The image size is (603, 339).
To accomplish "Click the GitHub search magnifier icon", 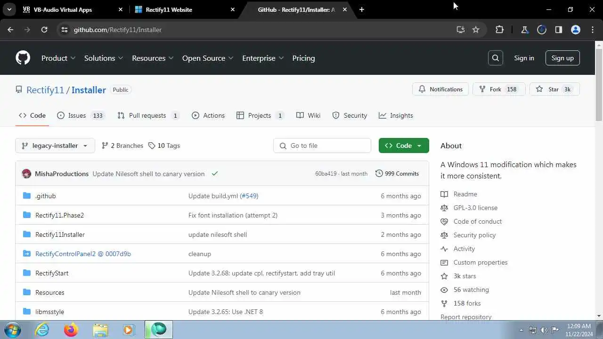I will click(496, 58).
